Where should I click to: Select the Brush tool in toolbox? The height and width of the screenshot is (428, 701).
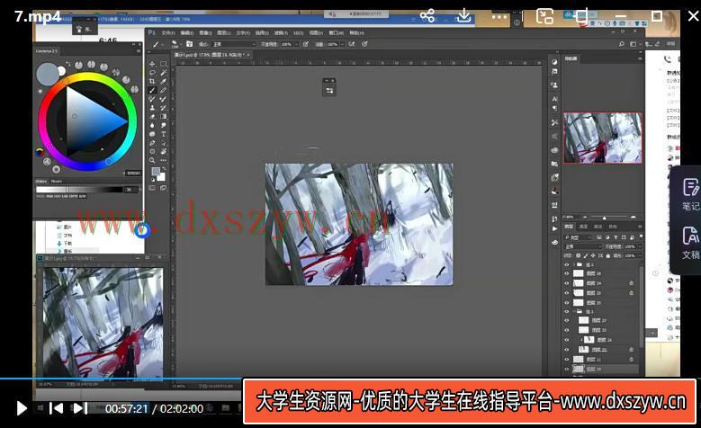tap(152, 90)
